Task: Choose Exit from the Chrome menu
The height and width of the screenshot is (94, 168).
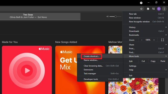Action: pos(145,75)
